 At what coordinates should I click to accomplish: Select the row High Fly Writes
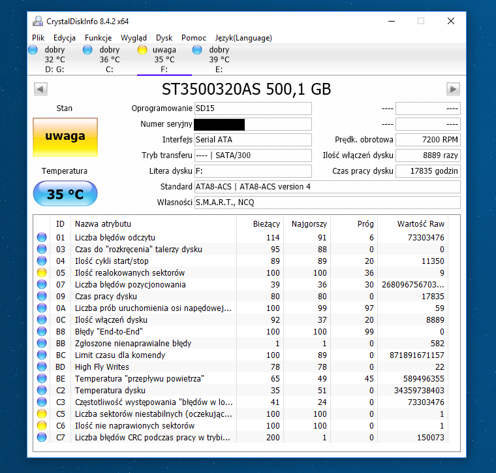coord(241,367)
